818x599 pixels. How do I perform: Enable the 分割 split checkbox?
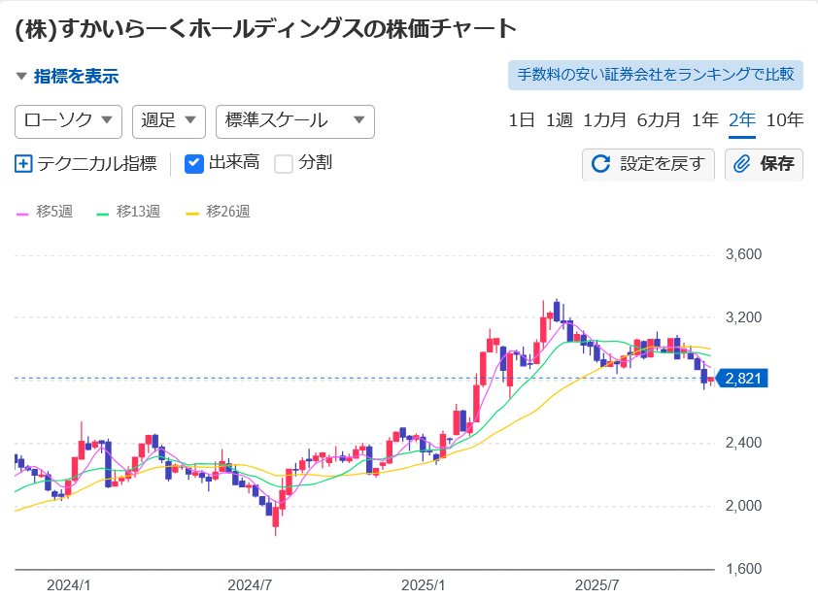pyautogui.click(x=284, y=163)
